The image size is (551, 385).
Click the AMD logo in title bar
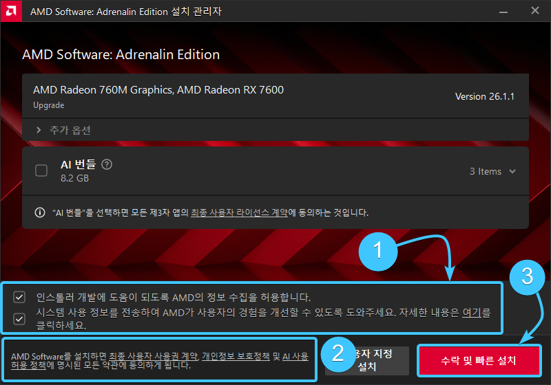(11, 11)
